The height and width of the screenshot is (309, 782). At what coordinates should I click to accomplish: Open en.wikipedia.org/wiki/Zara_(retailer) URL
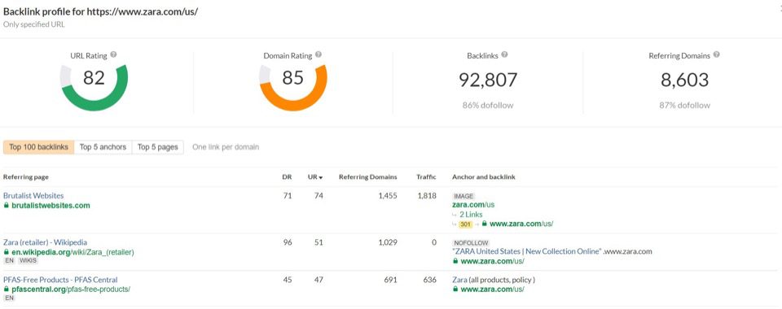(72, 252)
